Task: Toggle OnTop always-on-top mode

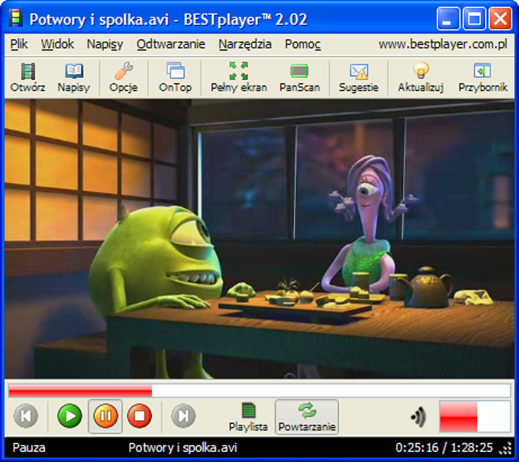Action: (x=175, y=78)
